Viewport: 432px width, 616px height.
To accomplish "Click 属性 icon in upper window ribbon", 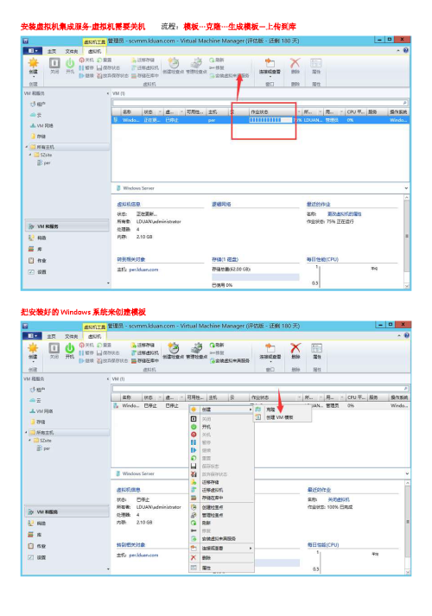I will pyautogui.click(x=316, y=63).
